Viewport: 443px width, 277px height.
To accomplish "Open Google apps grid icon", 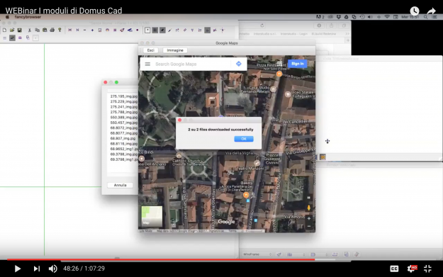I will (x=279, y=64).
